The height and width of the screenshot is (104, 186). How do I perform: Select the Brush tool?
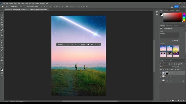[x=2, y=32]
